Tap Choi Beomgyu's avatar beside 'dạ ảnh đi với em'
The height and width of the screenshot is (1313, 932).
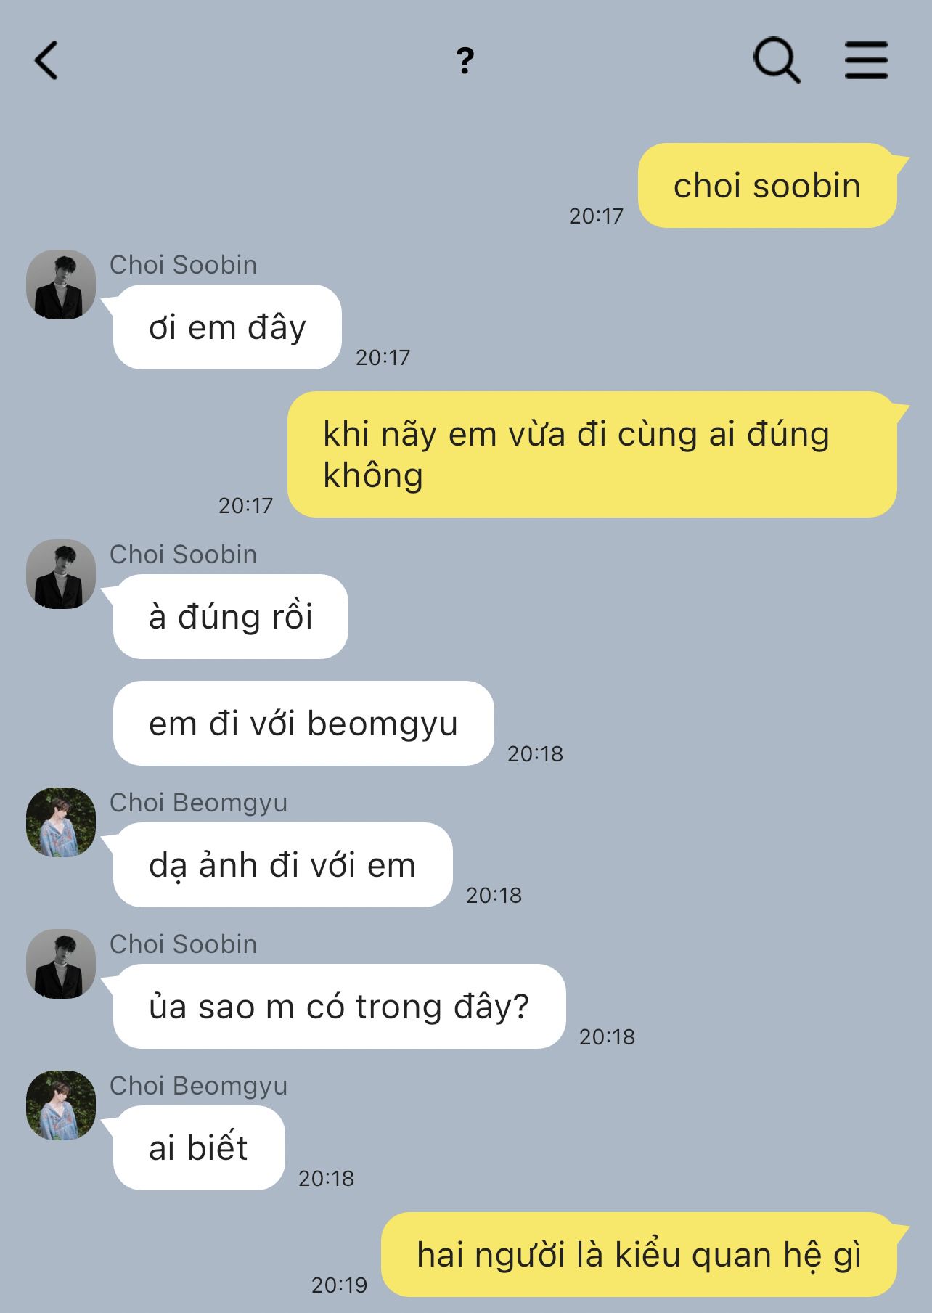61,822
